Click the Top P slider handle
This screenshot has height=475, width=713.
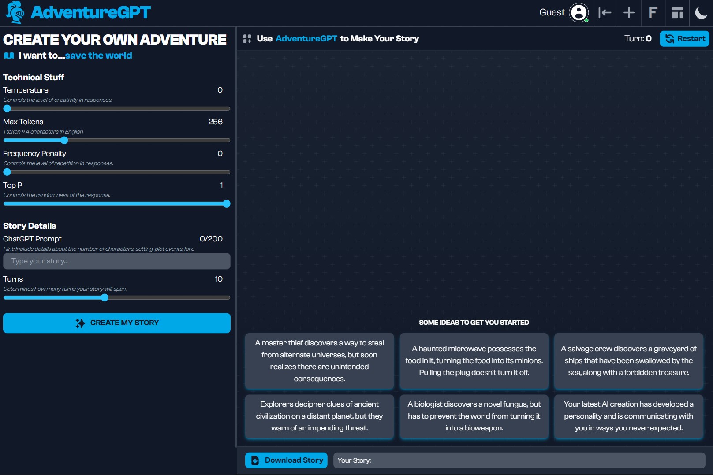[x=227, y=204]
